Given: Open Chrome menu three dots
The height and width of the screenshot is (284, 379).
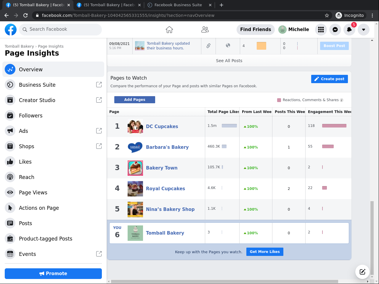Looking at the screenshot, I should pyautogui.click(x=372, y=15).
